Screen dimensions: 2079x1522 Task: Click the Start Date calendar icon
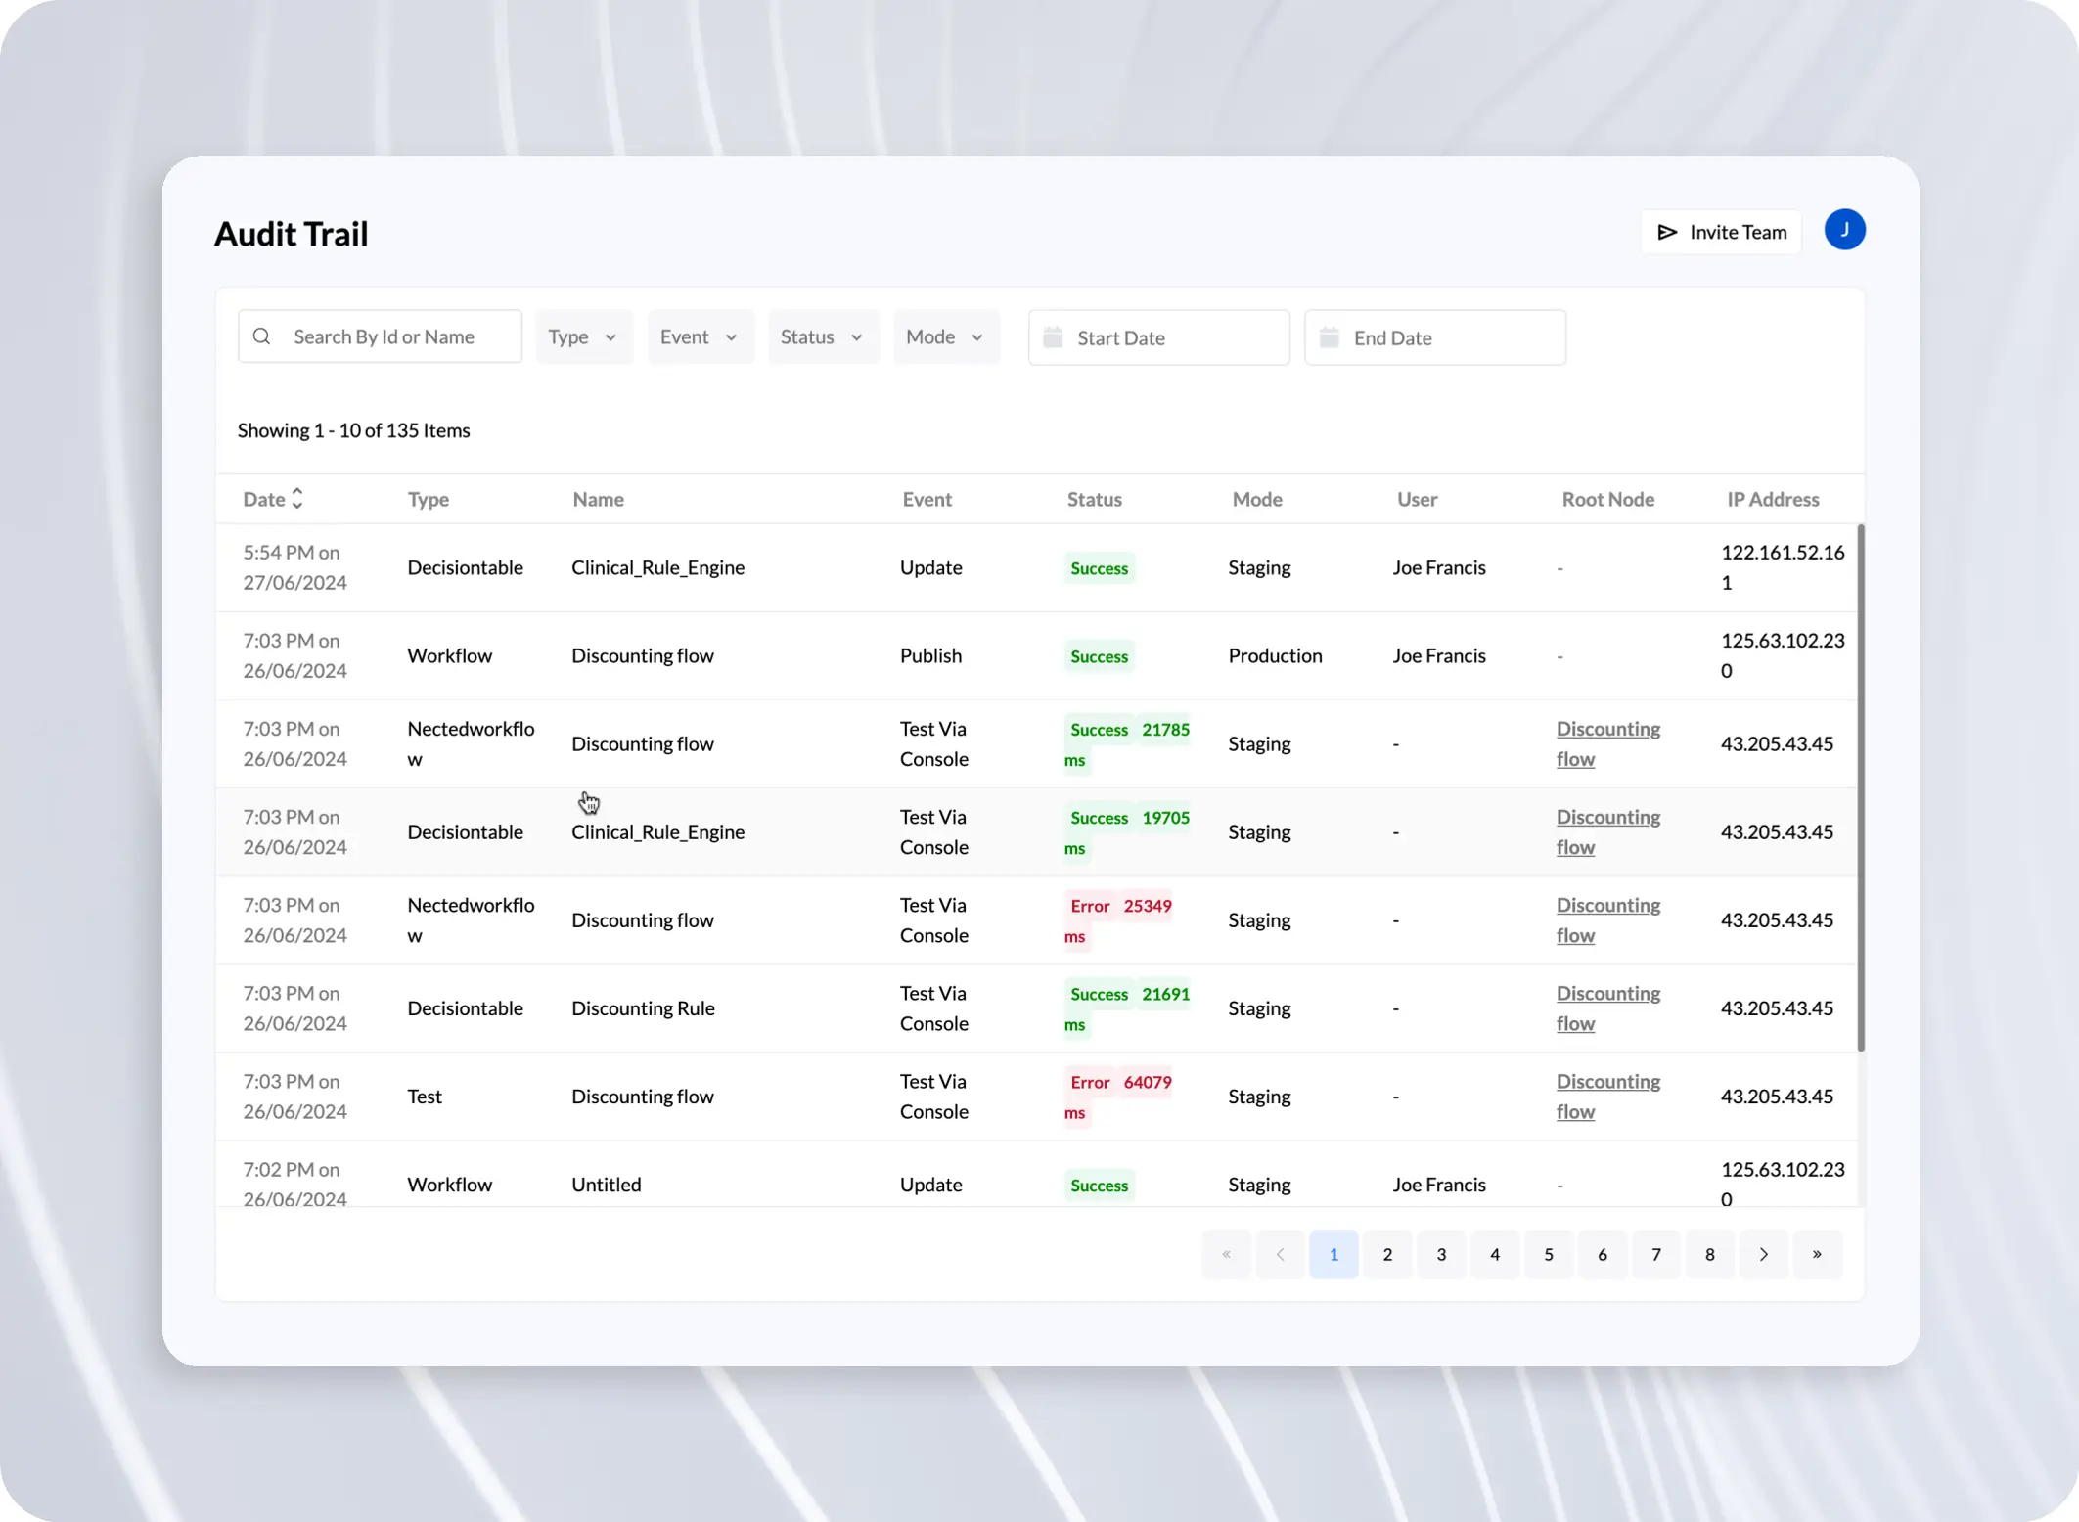[1053, 337]
